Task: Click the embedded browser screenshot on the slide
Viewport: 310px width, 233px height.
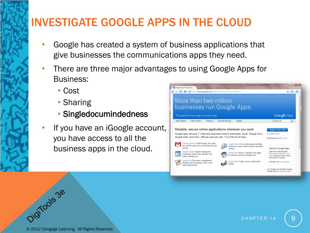Action: point(236,130)
